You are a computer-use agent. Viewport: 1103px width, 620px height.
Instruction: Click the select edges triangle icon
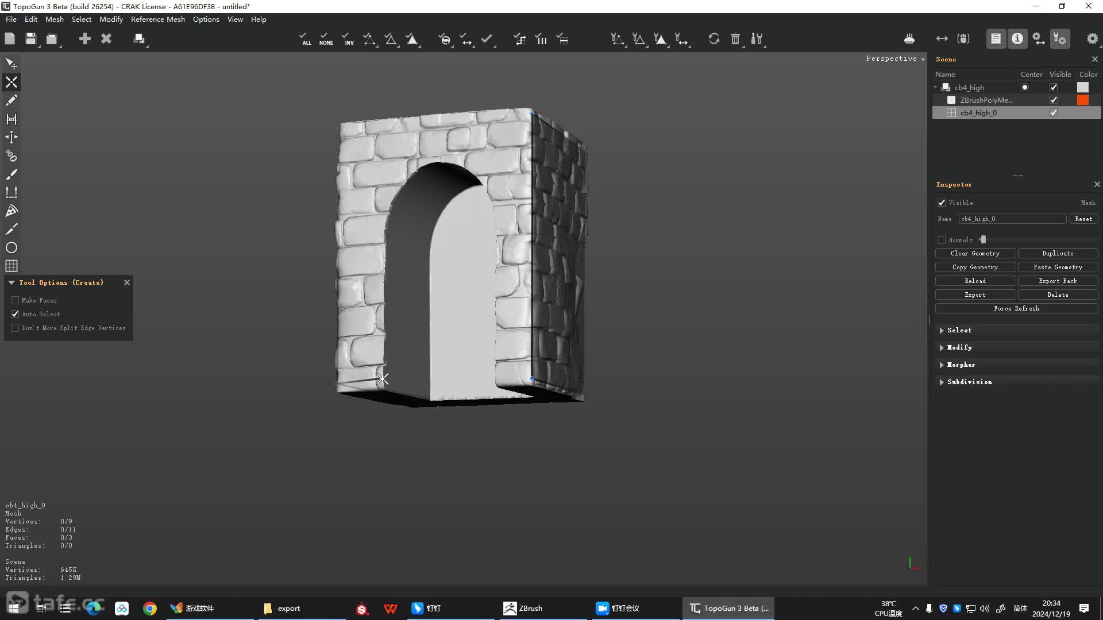point(391,38)
